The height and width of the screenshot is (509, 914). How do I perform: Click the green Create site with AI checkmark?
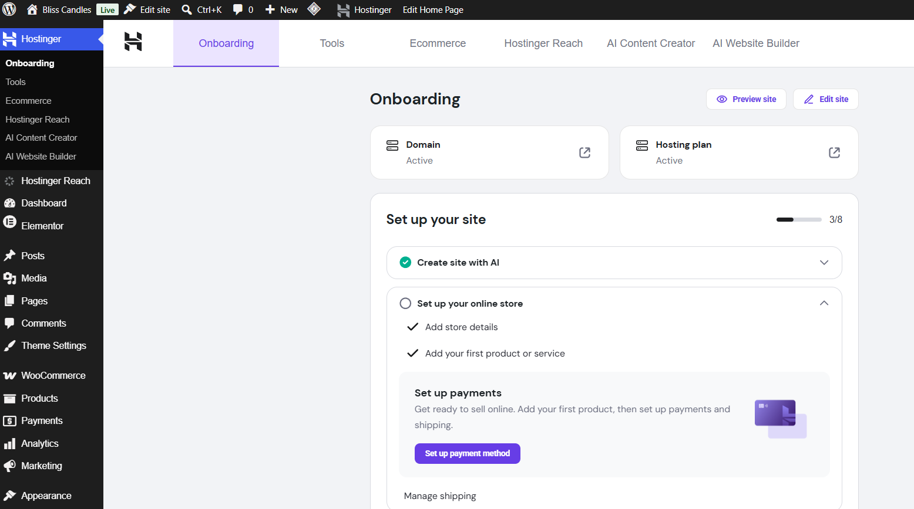405,263
